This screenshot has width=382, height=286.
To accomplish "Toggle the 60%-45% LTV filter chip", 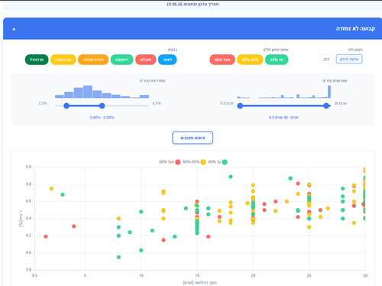I will pyautogui.click(x=250, y=60).
